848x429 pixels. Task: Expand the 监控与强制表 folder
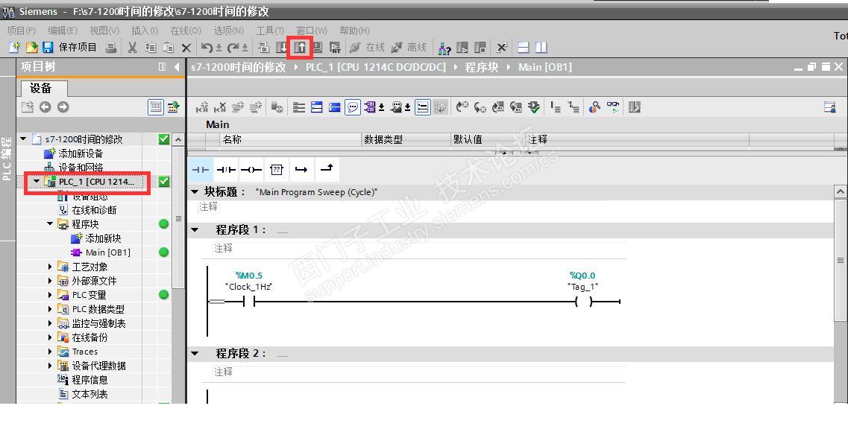(x=50, y=323)
